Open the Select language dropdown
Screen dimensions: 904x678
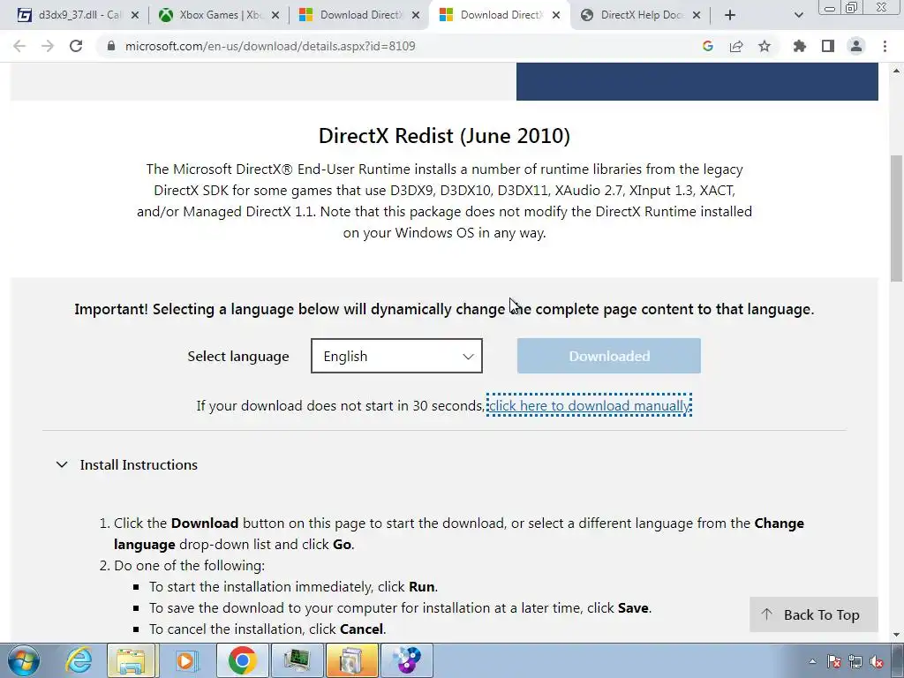pos(396,356)
